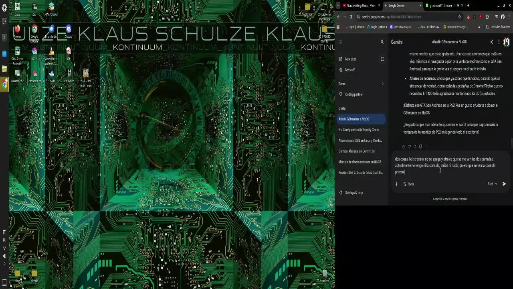513x289 pixels.
Task: Open the 'Corregir Mensaje de Commit Git' chat
Action: [361, 151]
